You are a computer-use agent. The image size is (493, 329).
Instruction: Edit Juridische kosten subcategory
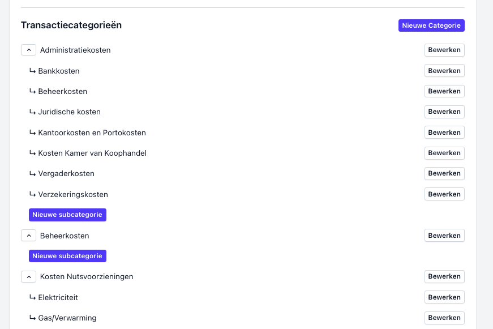(444, 112)
